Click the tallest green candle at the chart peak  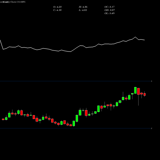(135, 90)
